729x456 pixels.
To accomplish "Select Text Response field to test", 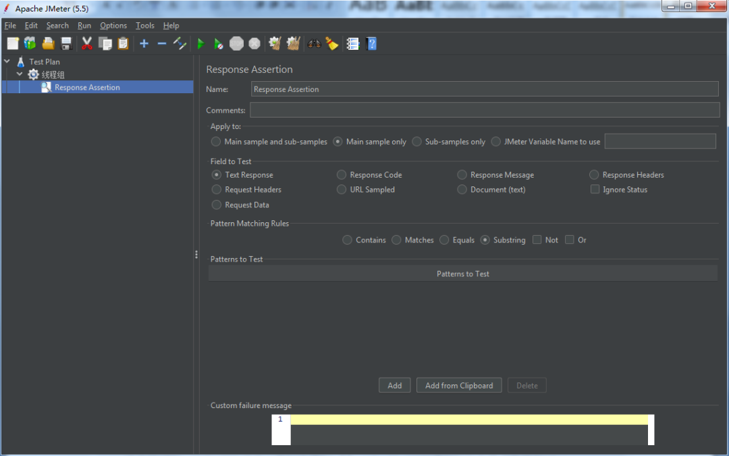I will (x=216, y=175).
